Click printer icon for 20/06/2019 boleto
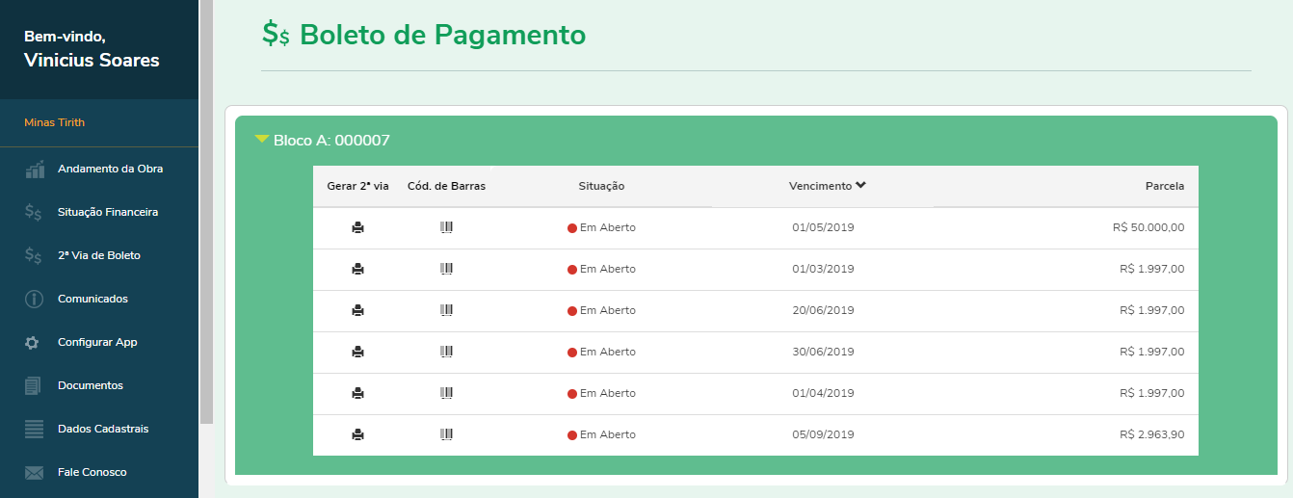The height and width of the screenshot is (498, 1293). 357,310
